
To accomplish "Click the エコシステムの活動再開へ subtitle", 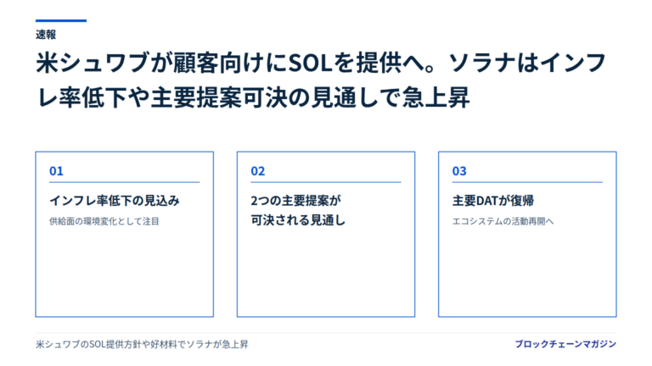I will pos(503,221).
